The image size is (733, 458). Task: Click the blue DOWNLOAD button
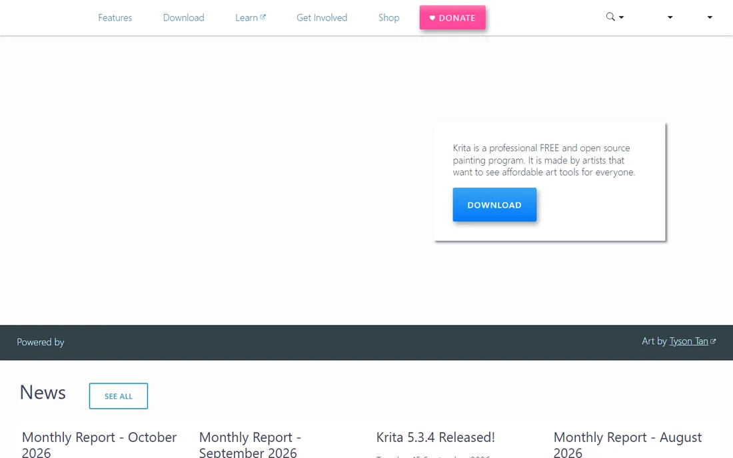(494, 204)
